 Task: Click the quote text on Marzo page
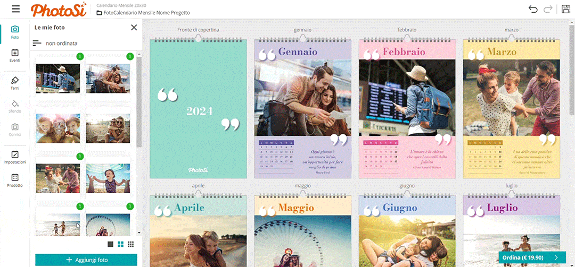(532, 162)
